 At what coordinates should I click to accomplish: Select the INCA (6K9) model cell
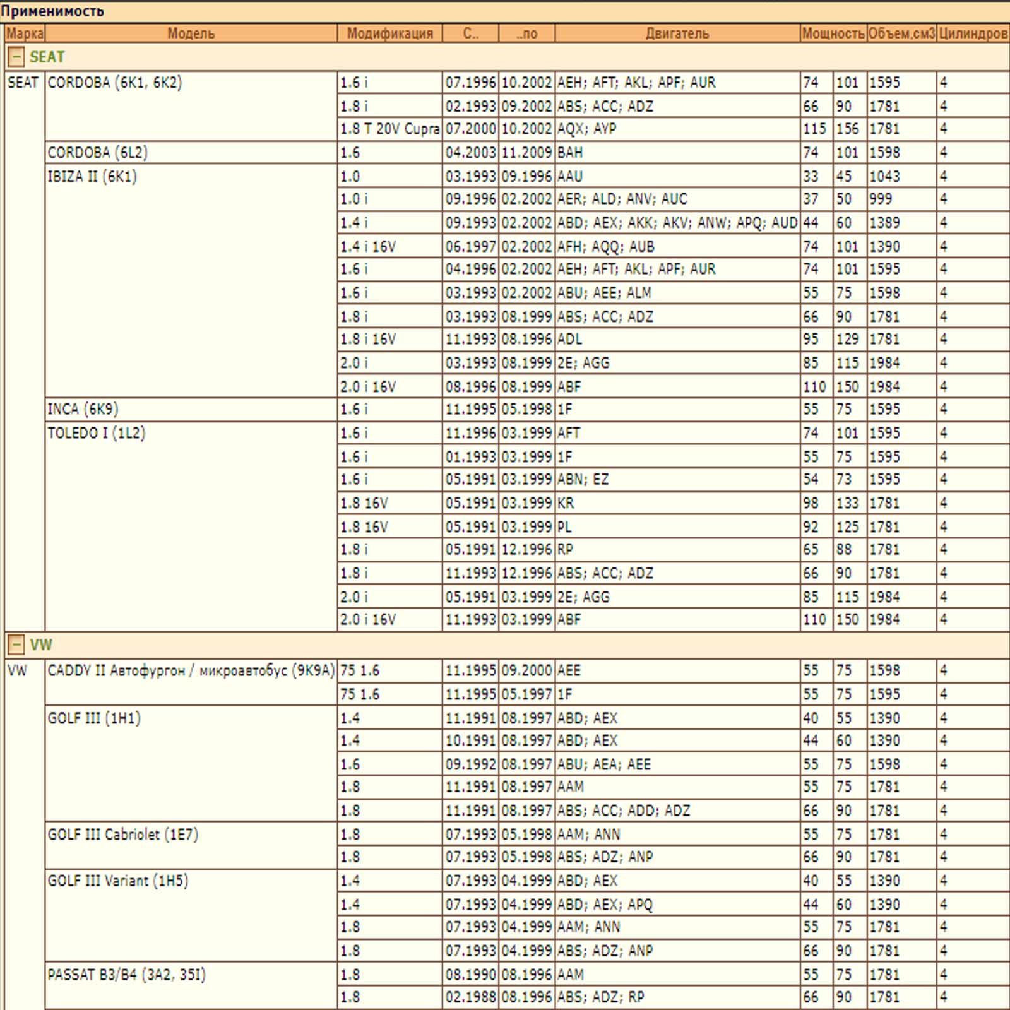click(x=191, y=409)
